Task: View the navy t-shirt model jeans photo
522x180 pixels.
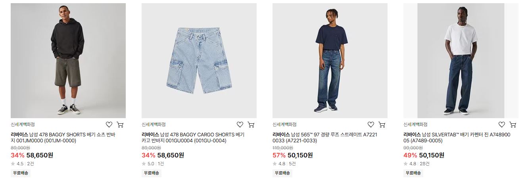Action: (x=330, y=61)
